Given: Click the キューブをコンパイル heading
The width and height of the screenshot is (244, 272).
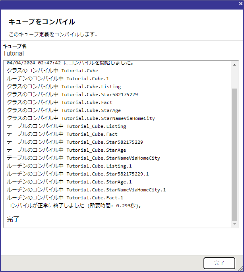Looking at the screenshot, I should click(x=42, y=22).
